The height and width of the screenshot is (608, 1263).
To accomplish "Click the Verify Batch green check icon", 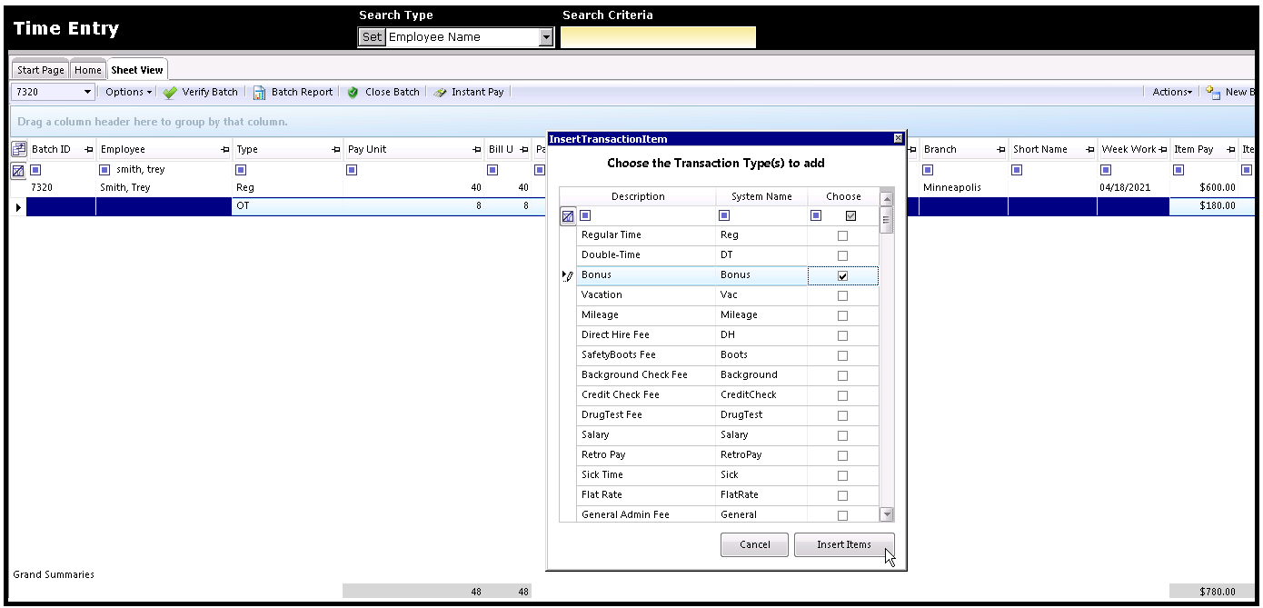I will coord(170,92).
